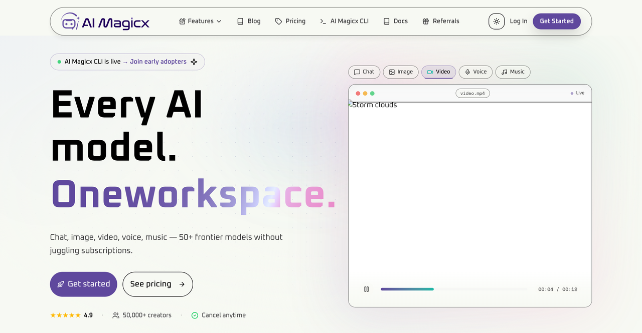The height and width of the screenshot is (333, 642).
Task: Click the AI Magicx brand name
Action: coord(116,22)
